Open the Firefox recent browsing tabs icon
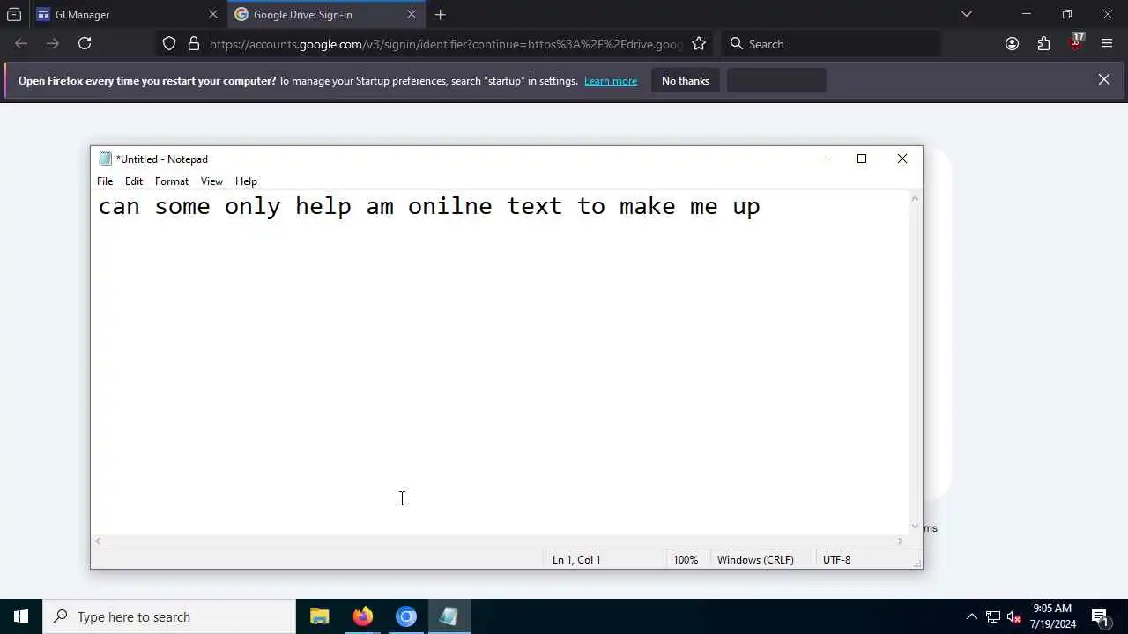 [14, 14]
